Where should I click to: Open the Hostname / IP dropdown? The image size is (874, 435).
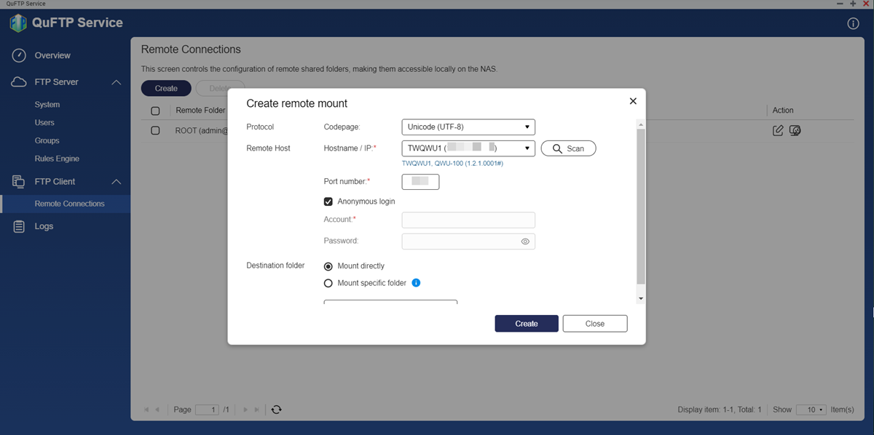[468, 148]
